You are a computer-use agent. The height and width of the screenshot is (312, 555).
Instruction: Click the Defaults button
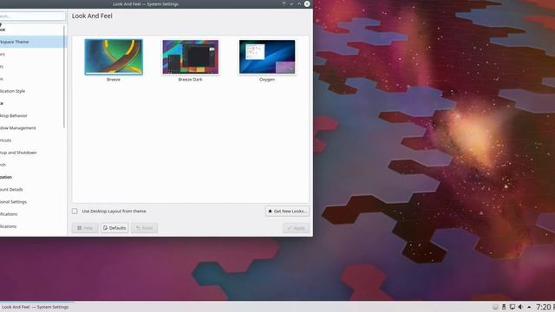[114, 228]
